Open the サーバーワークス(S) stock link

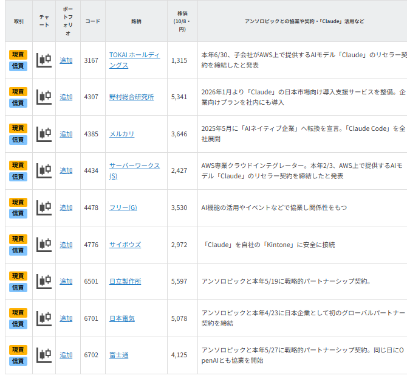pyautogui.click(x=134, y=171)
